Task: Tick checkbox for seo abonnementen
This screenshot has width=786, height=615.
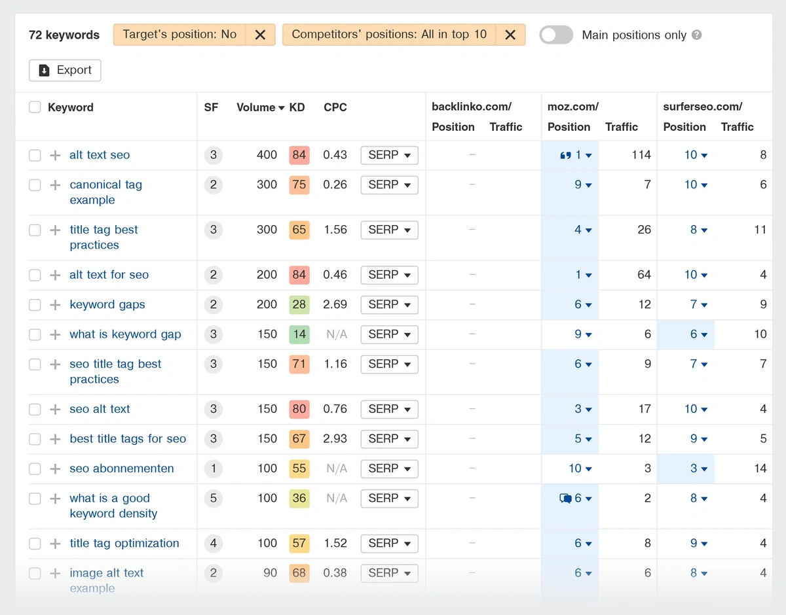Action: click(35, 468)
